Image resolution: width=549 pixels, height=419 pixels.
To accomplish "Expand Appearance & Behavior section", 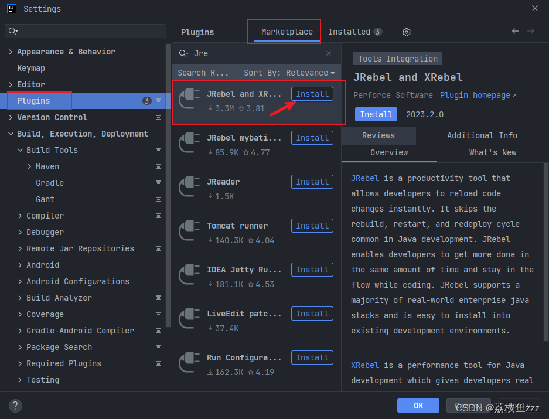I will coord(11,52).
